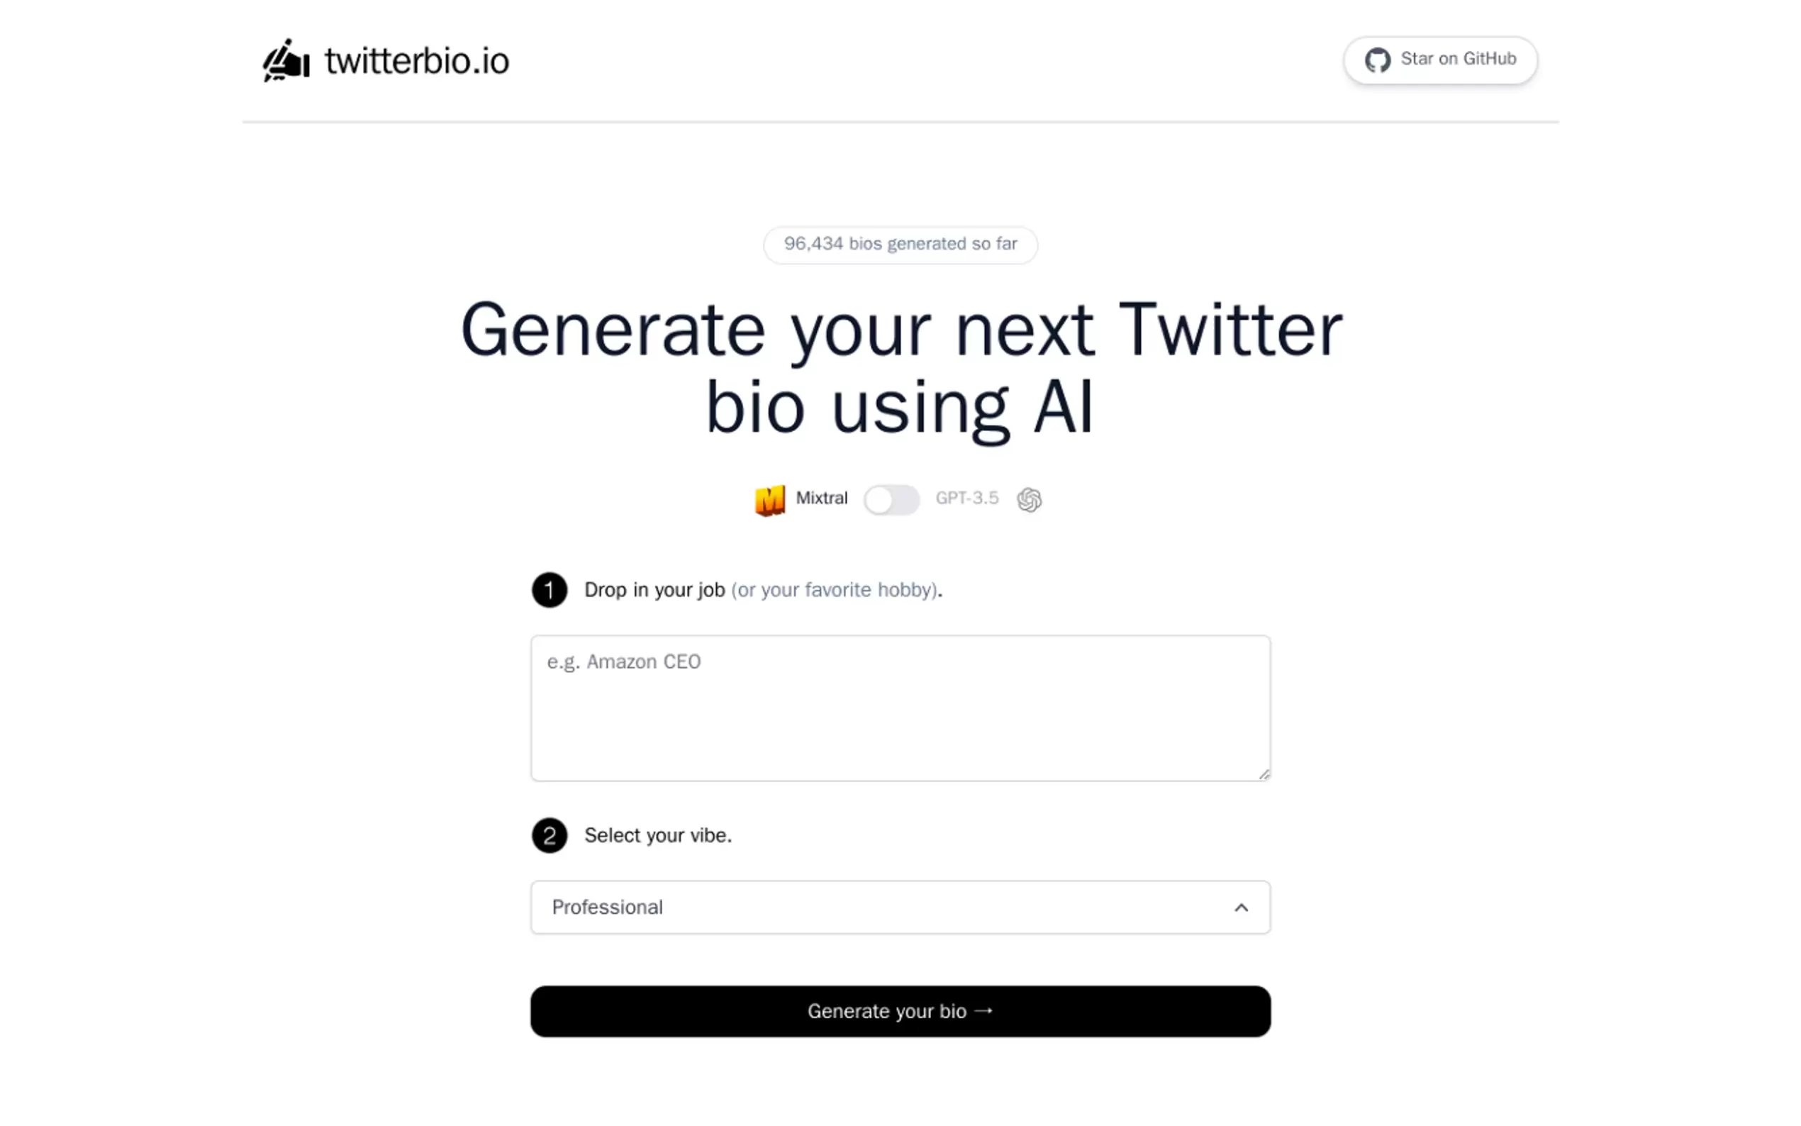1801x1126 pixels.
Task: Click the OpenAI swirl logo icon
Action: [x=1029, y=500]
